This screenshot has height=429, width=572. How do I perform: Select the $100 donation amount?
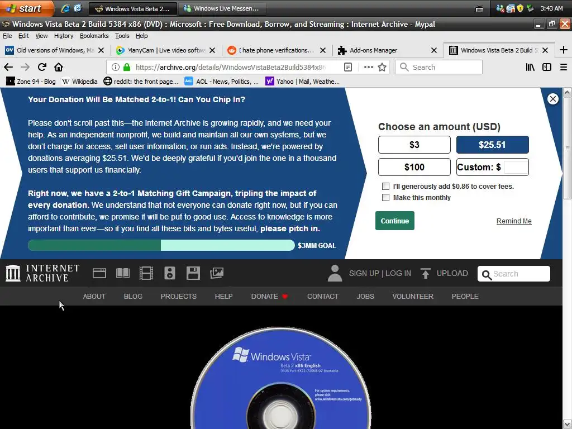[414, 167]
